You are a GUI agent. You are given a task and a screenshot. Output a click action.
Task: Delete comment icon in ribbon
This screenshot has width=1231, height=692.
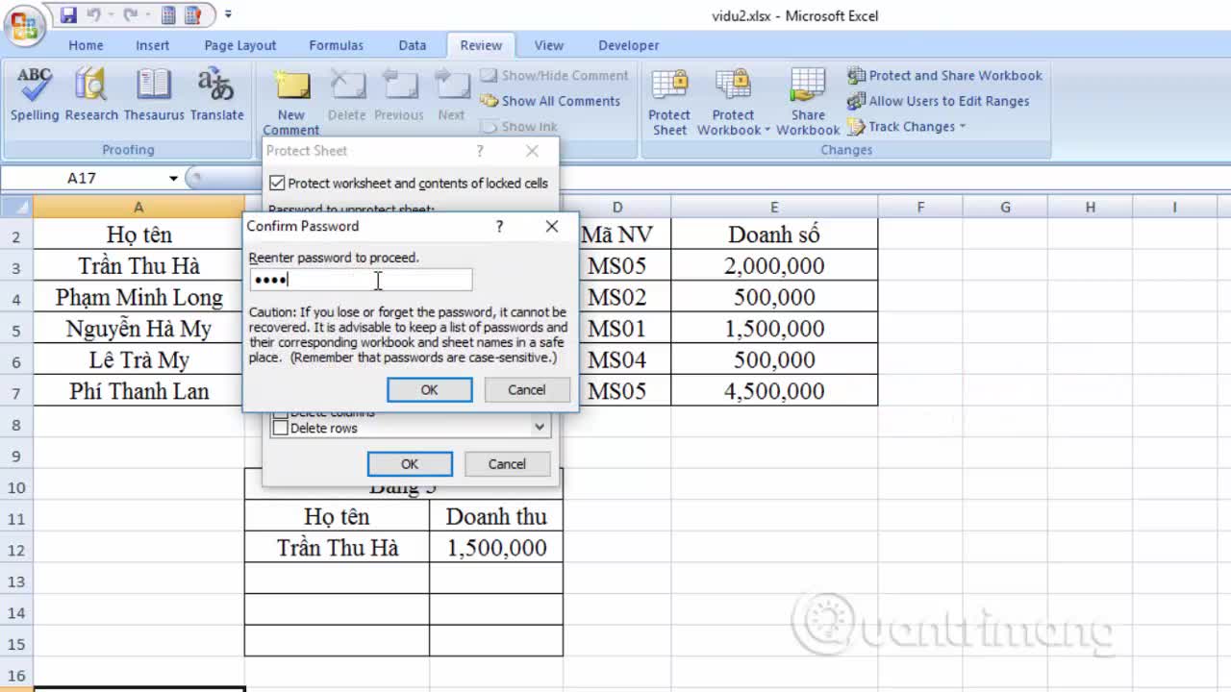(346, 95)
